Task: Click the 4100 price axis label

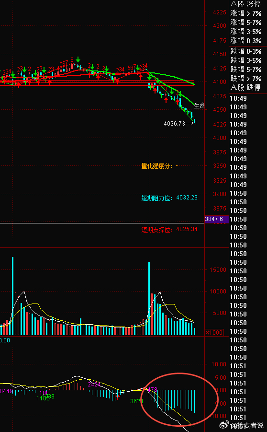Action: click(220, 82)
